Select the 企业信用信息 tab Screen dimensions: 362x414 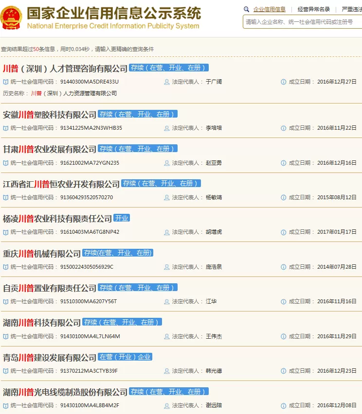pos(269,10)
